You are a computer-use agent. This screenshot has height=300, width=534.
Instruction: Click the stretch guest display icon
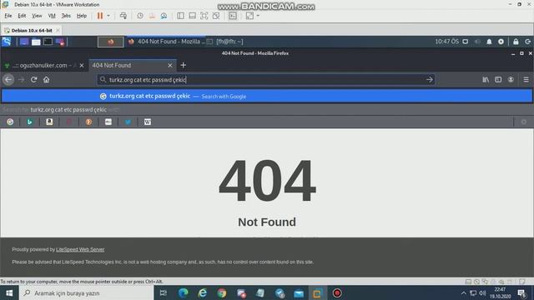[x=249, y=16]
